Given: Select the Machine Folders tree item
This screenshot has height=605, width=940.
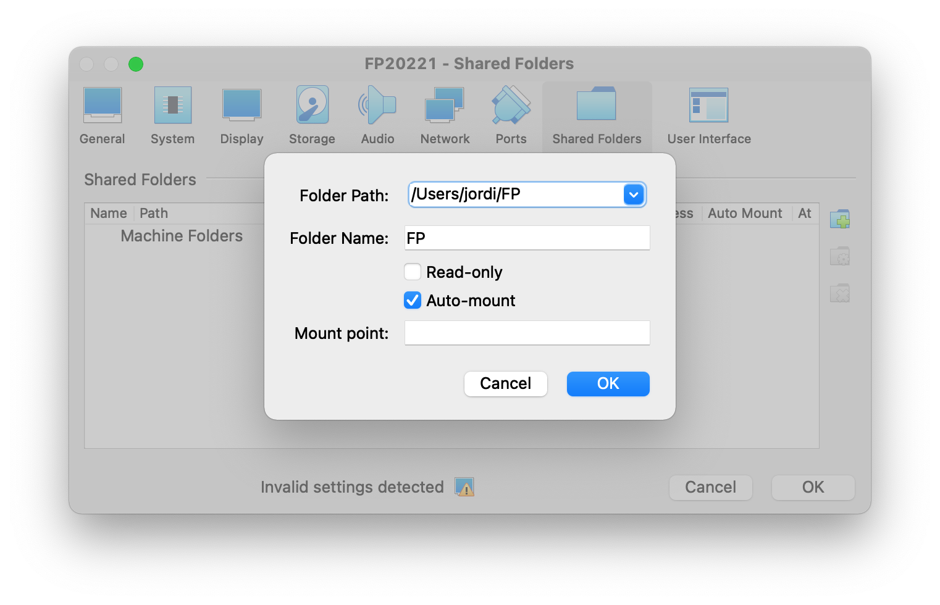Looking at the screenshot, I should [x=182, y=236].
